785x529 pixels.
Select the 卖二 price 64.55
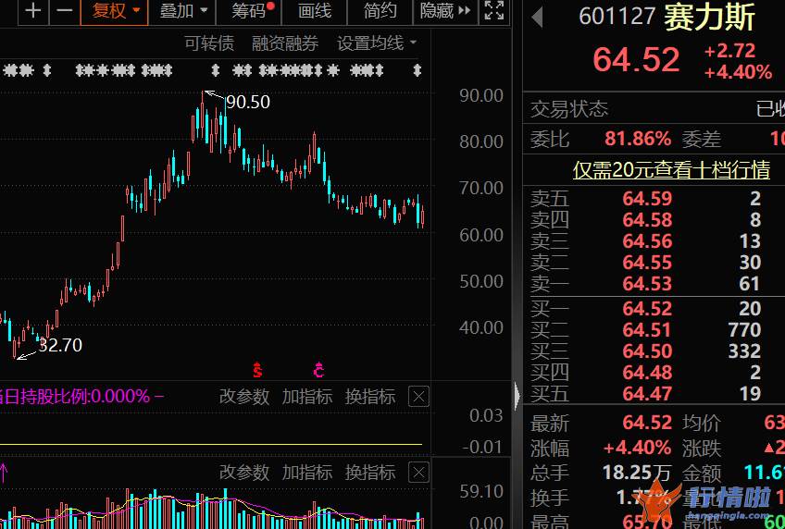pyautogui.click(x=647, y=262)
